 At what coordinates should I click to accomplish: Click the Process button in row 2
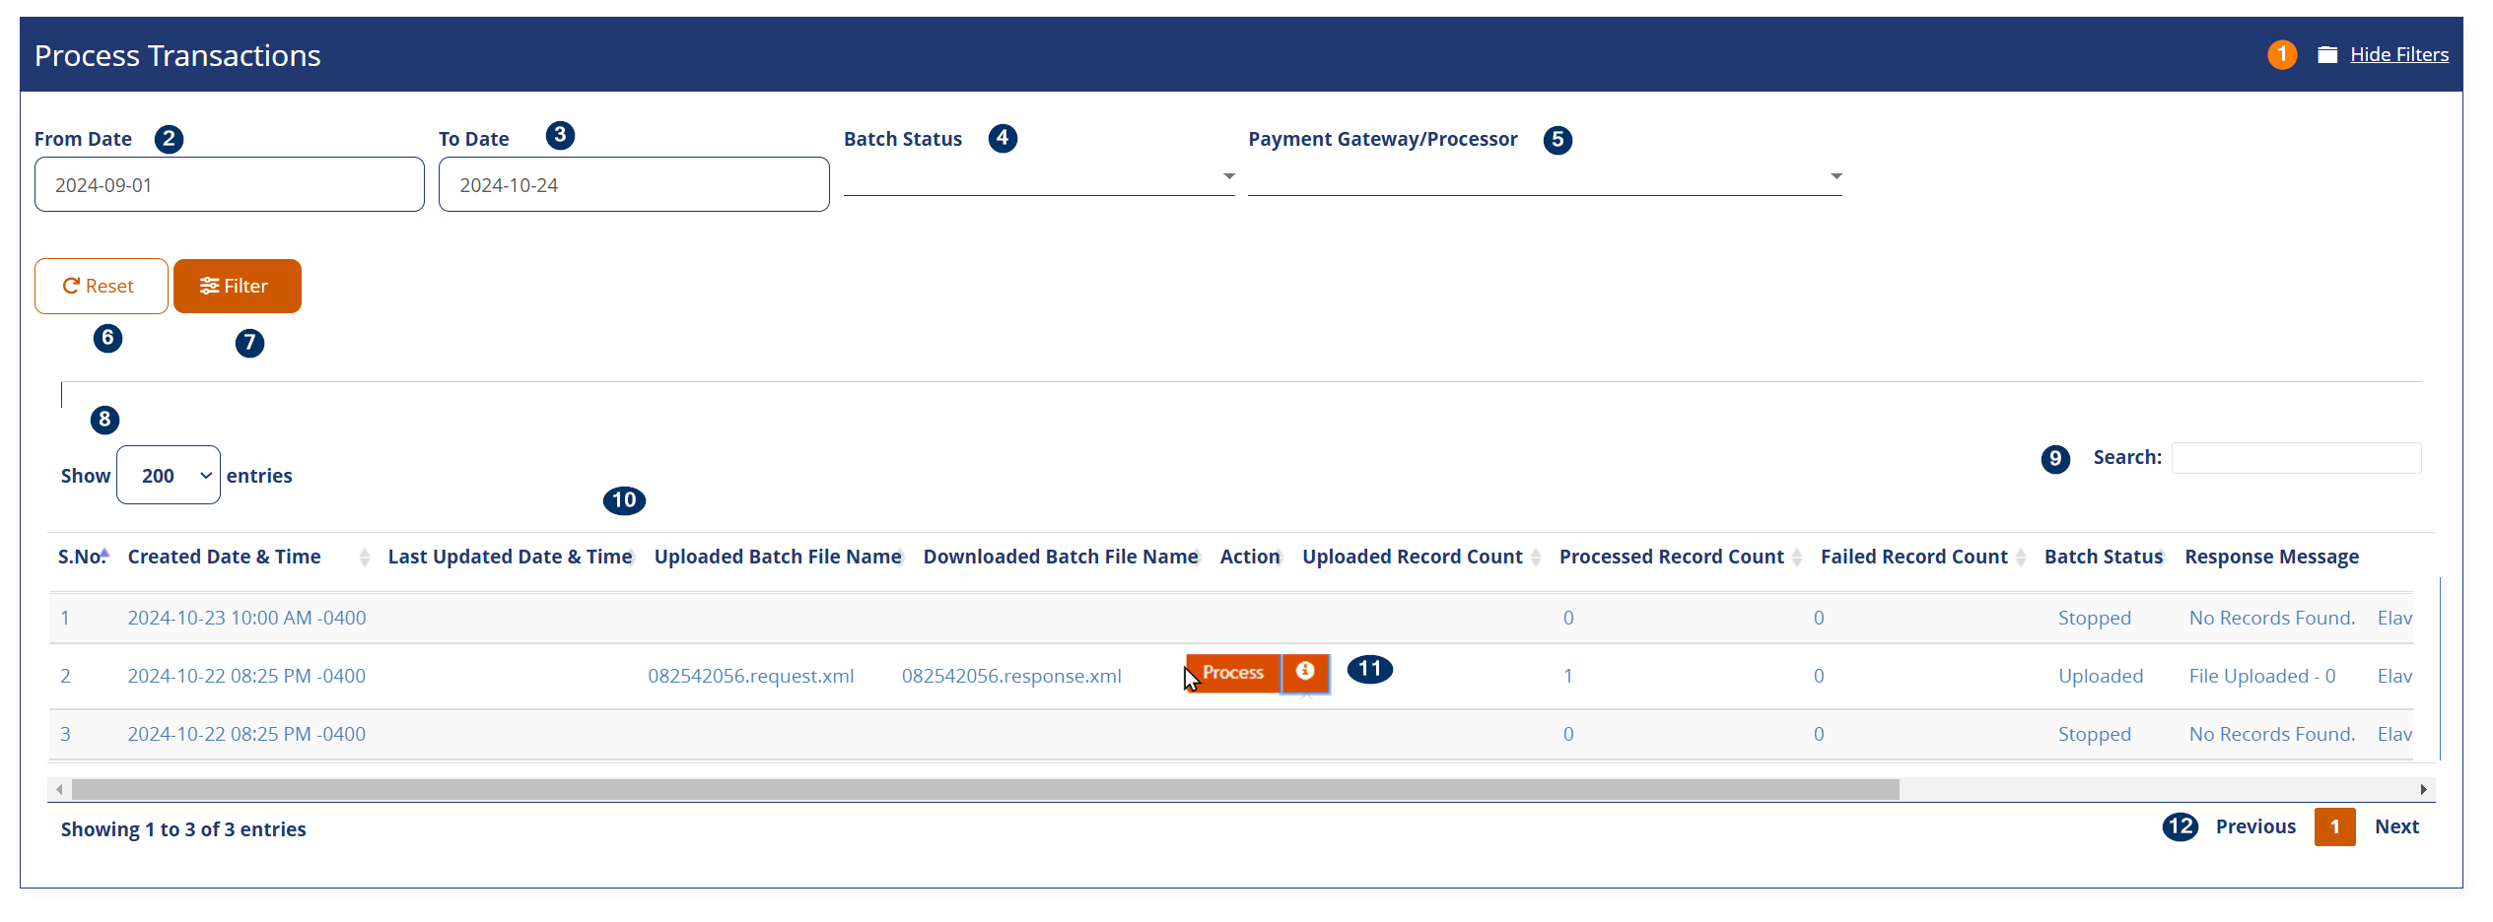1233,673
